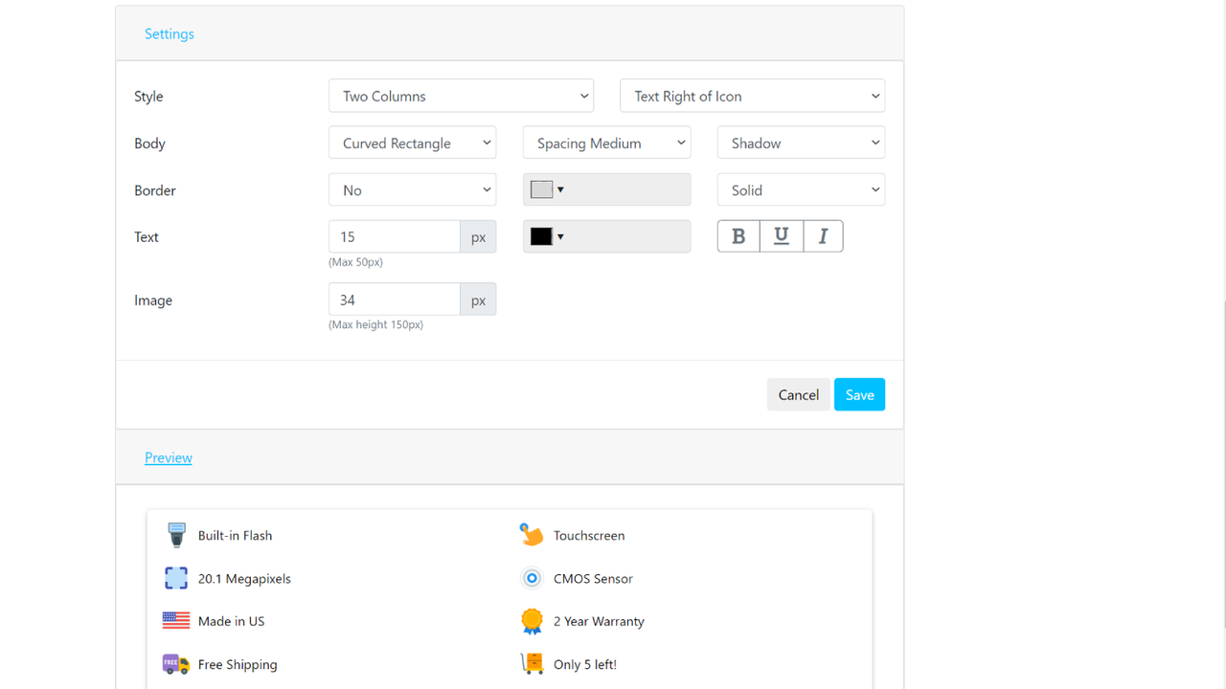Click the image height input field

pos(395,299)
